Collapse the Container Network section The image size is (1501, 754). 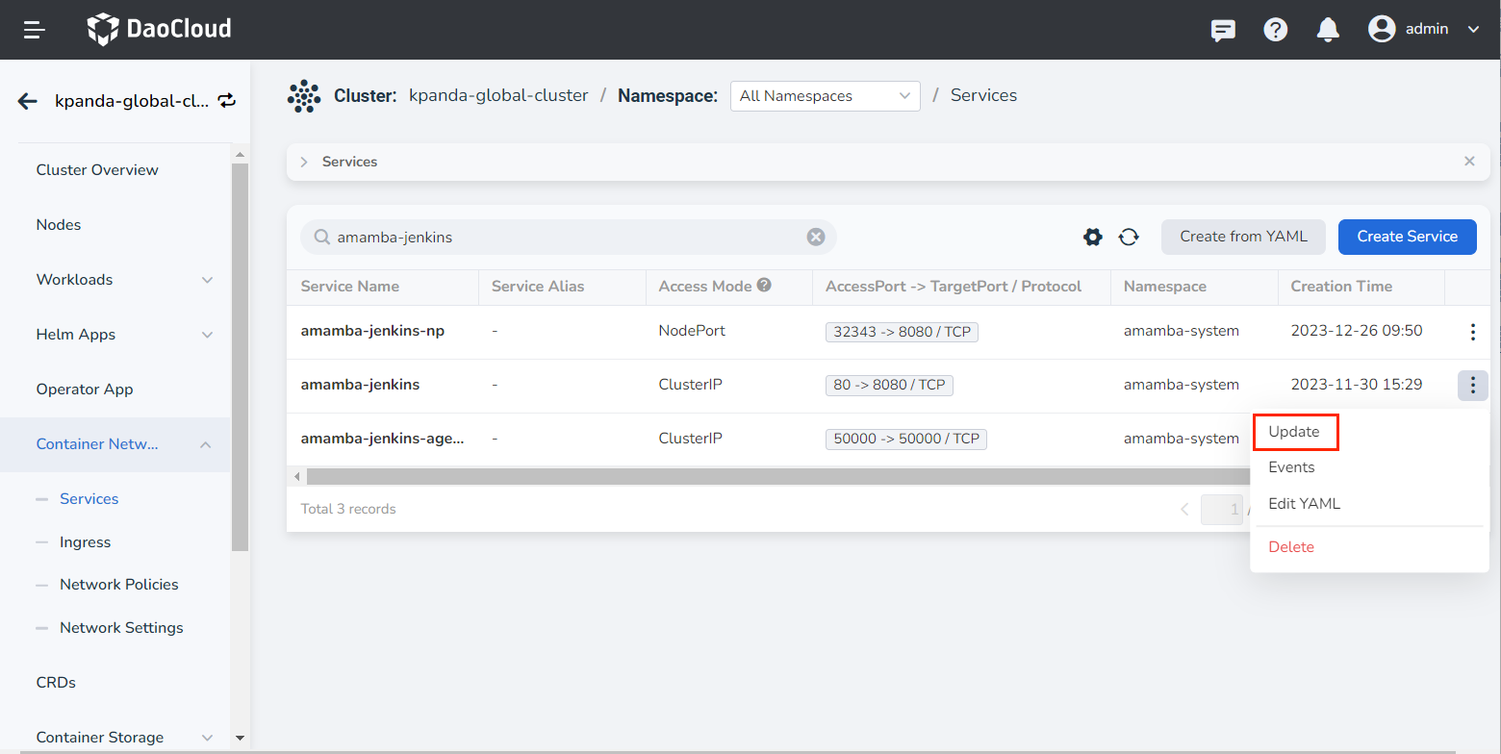[206, 444]
